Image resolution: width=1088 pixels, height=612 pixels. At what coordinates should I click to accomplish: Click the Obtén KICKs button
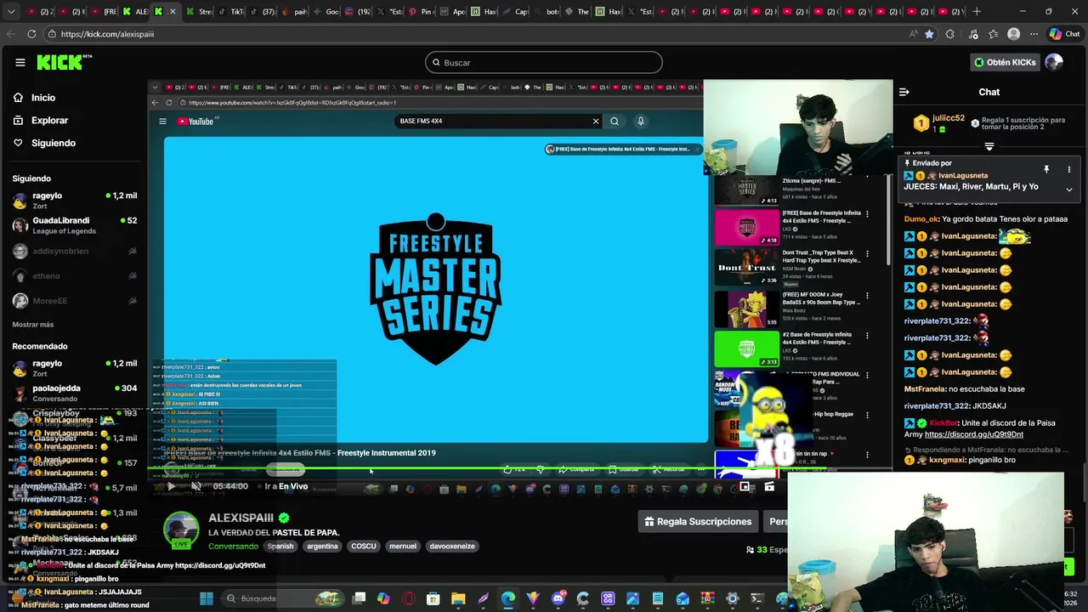[x=1006, y=62]
